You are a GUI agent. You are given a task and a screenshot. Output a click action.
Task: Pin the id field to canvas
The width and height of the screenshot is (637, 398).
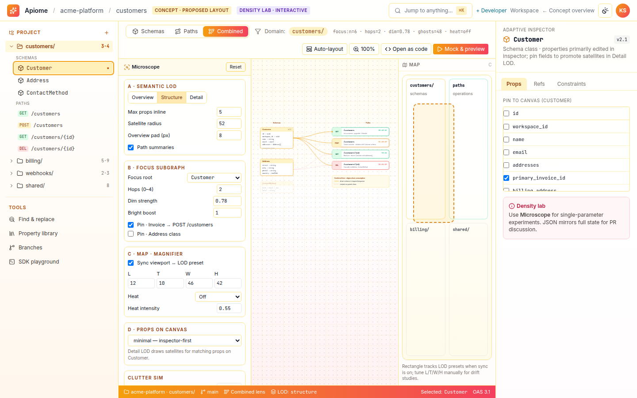tap(507, 114)
